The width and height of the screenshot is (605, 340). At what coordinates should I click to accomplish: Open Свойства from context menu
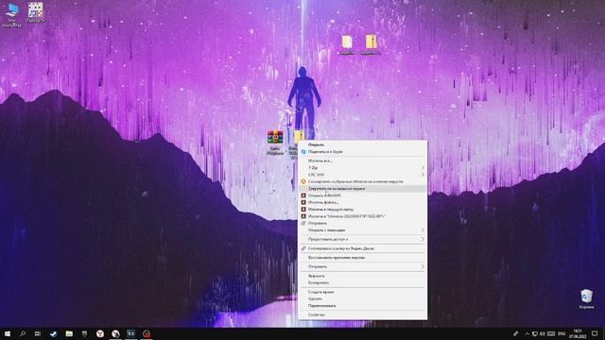(x=363, y=314)
